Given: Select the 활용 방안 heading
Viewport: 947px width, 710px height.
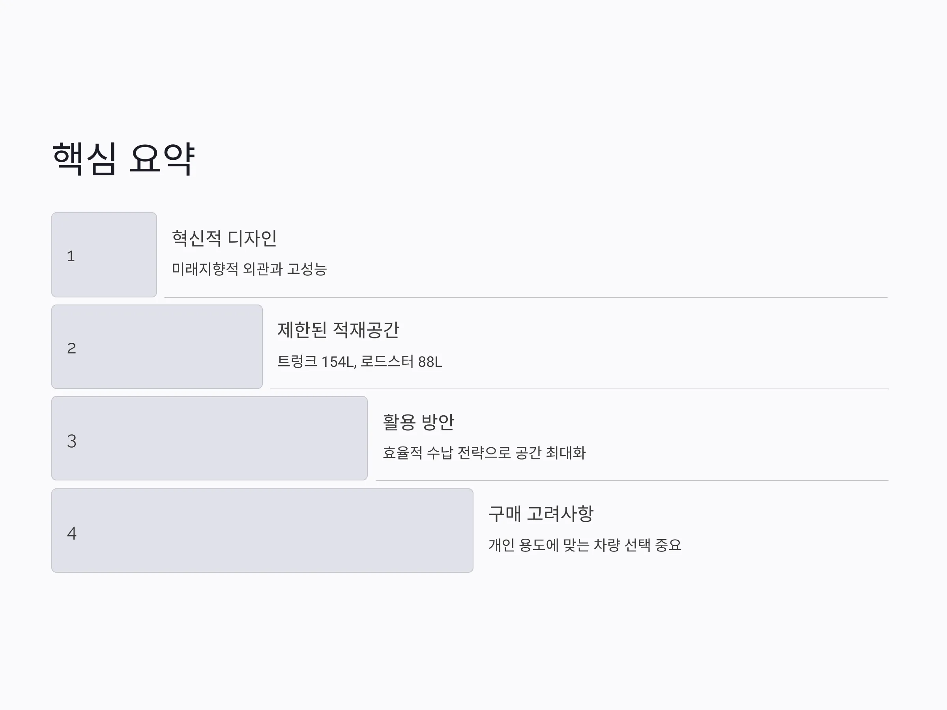Looking at the screenshot, I should click(418, 422).
